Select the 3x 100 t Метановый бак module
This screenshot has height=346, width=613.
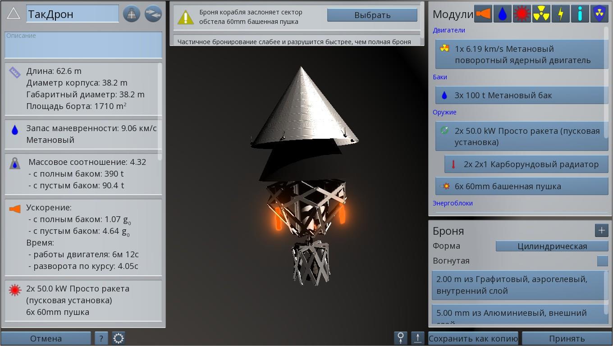coord(522,95)
